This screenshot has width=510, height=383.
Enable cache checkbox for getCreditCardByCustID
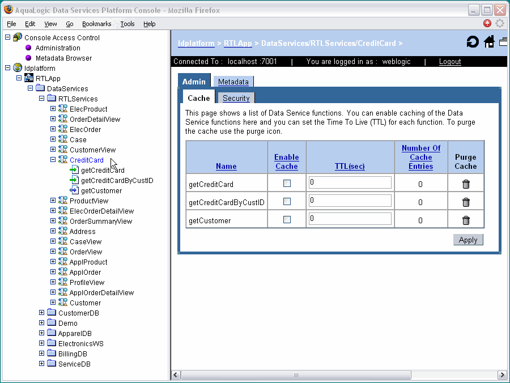point(287,202)
